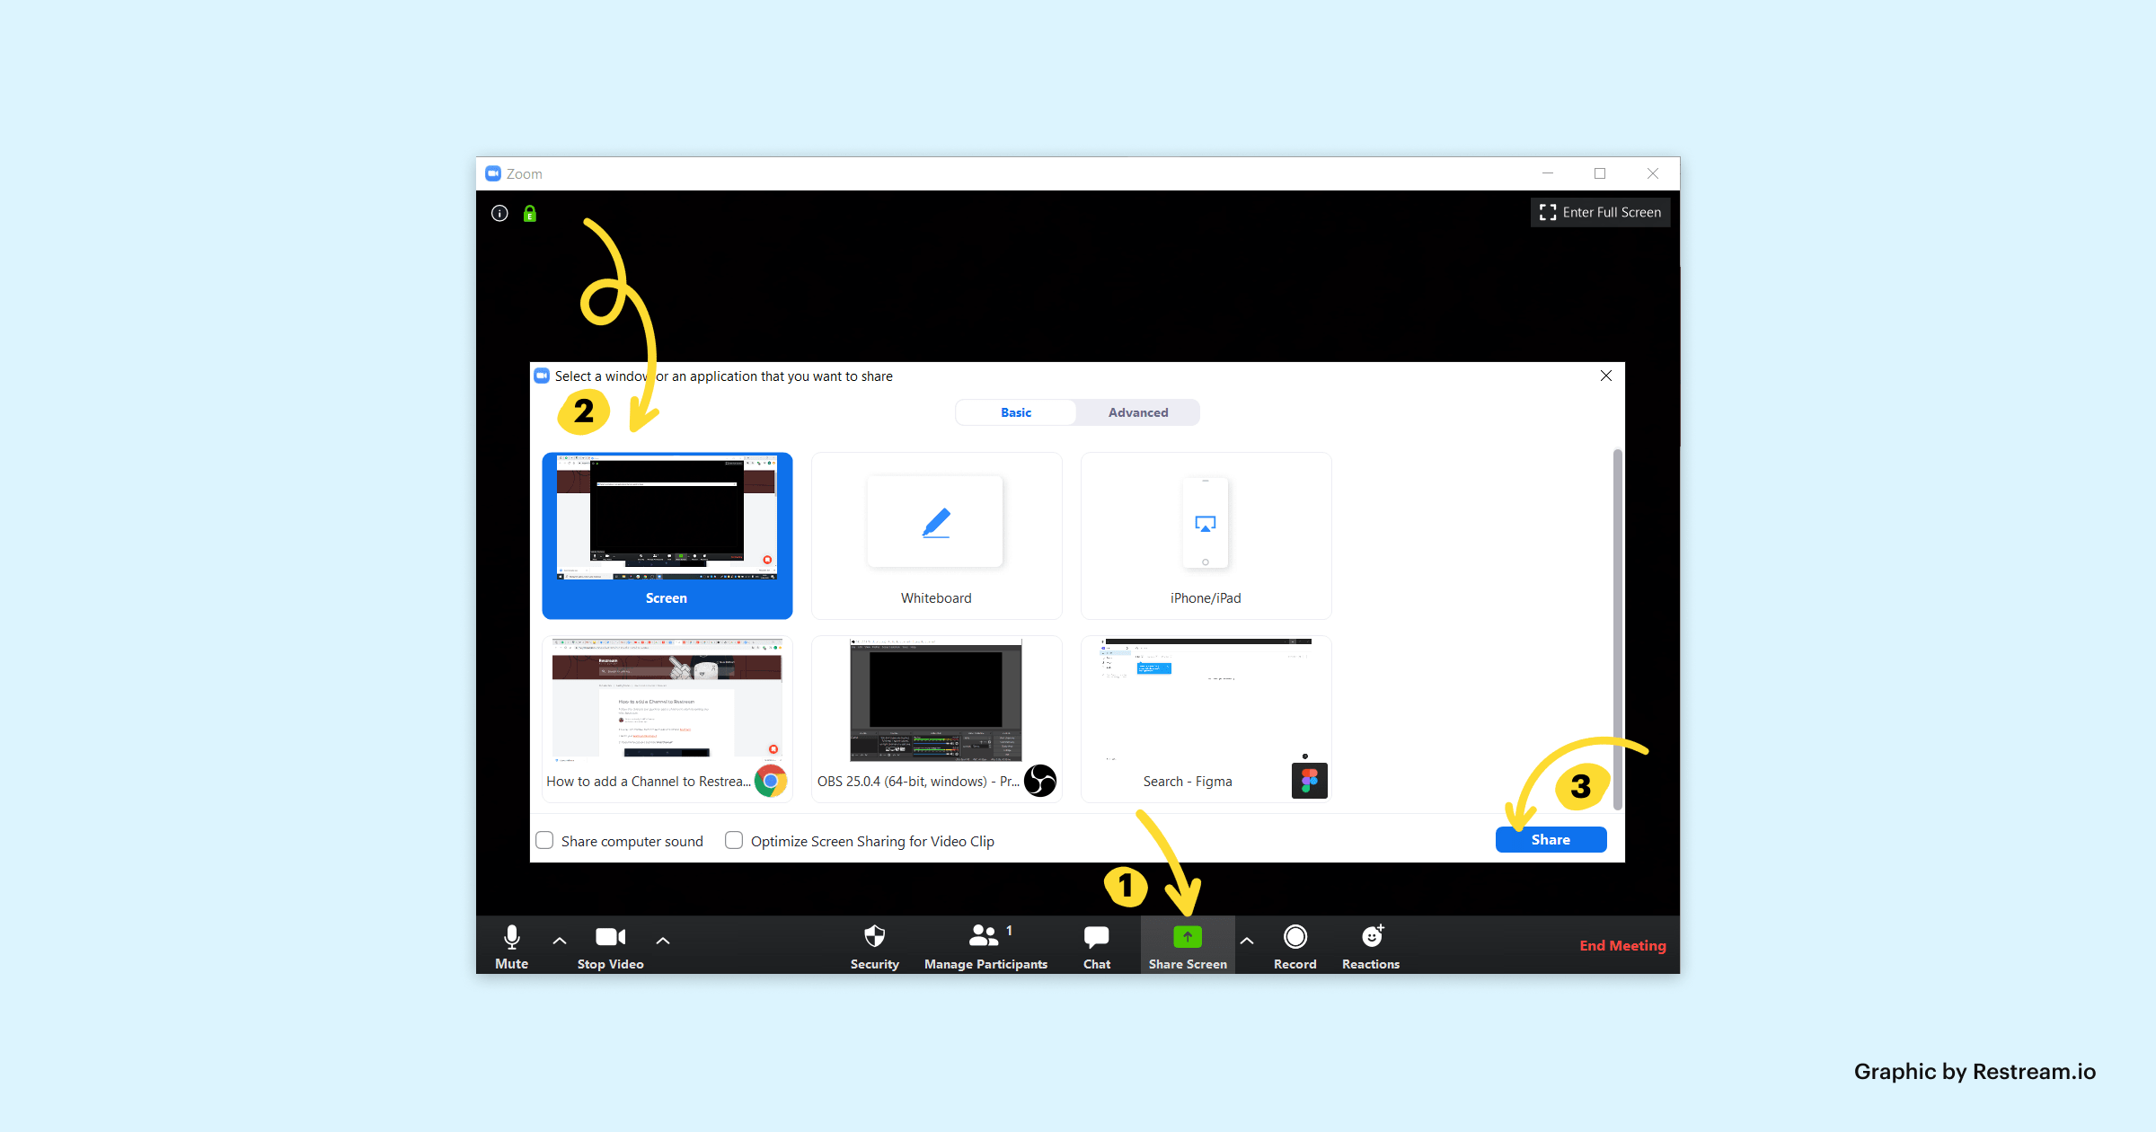Click the Reactions smiley icon
Image resolution: width=2156 pixels, height=1132 pixels.
pyautogui.click(x=1370, y=937)
